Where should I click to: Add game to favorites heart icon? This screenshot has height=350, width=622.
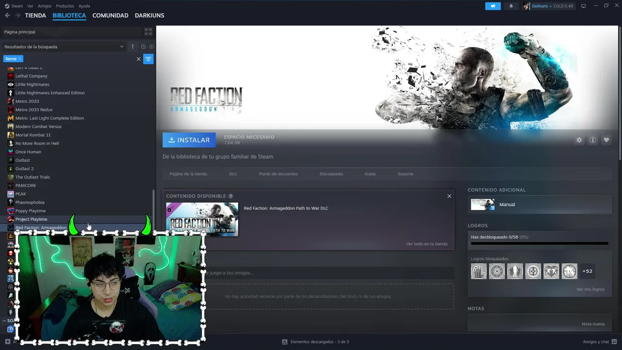pos(606,140)
